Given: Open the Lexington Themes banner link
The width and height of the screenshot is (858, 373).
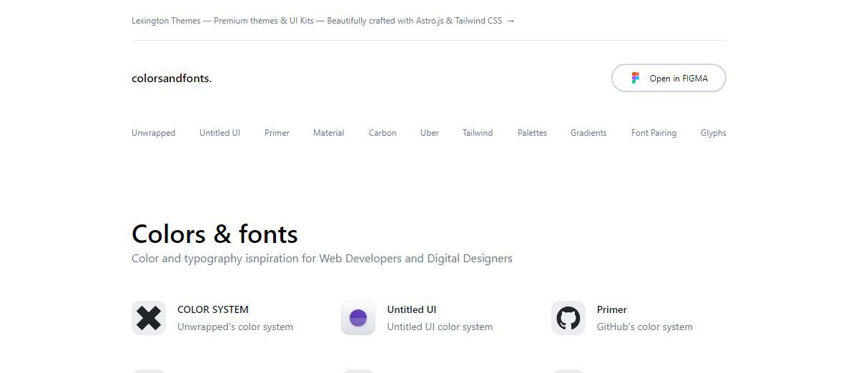Looking at the screenshot, I should click(323, 21).
